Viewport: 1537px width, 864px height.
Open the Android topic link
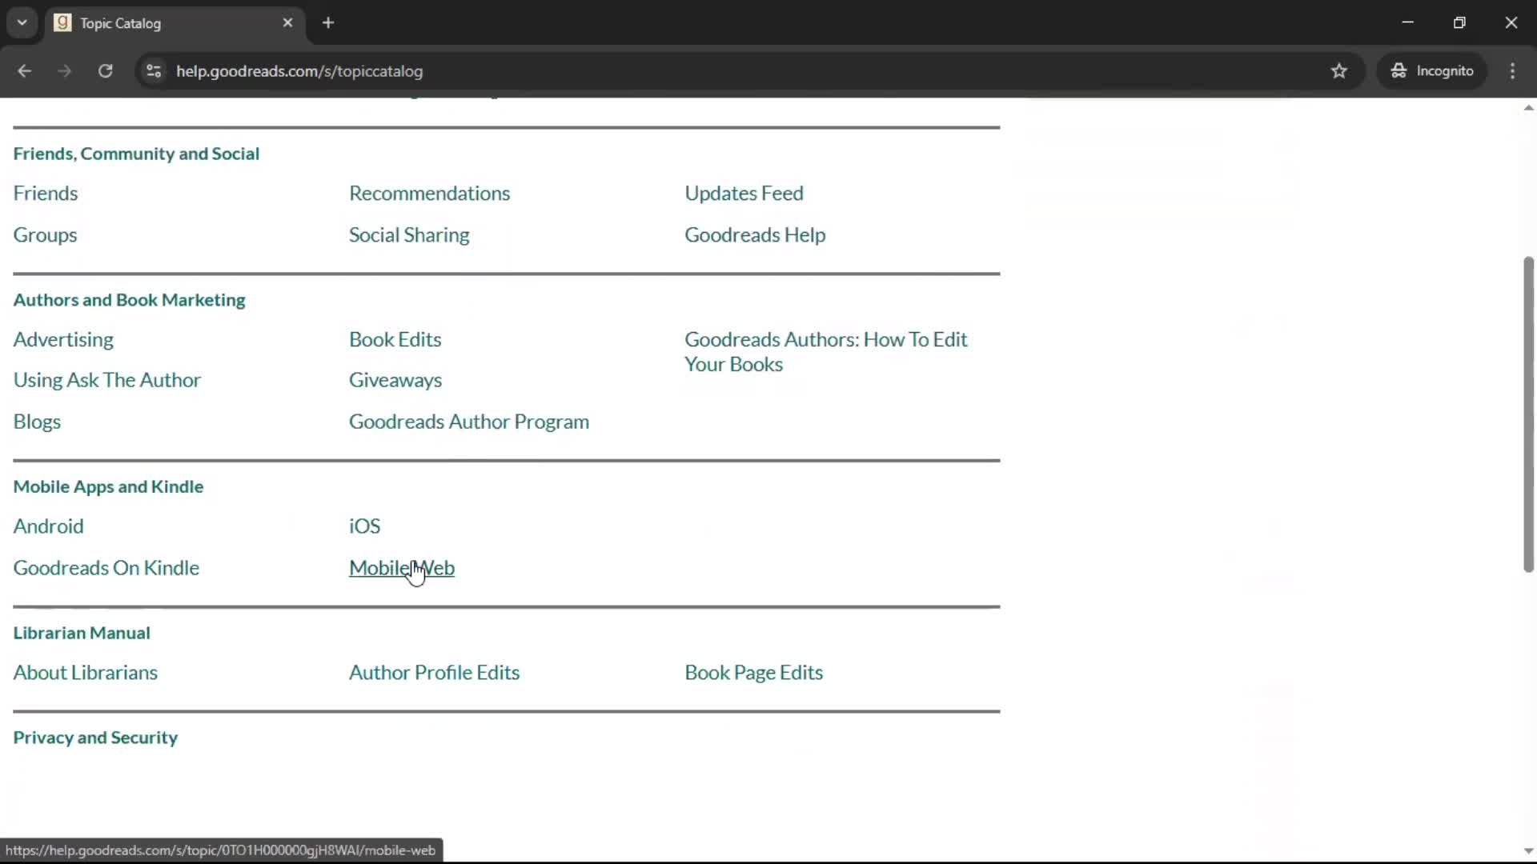point(48,526)
